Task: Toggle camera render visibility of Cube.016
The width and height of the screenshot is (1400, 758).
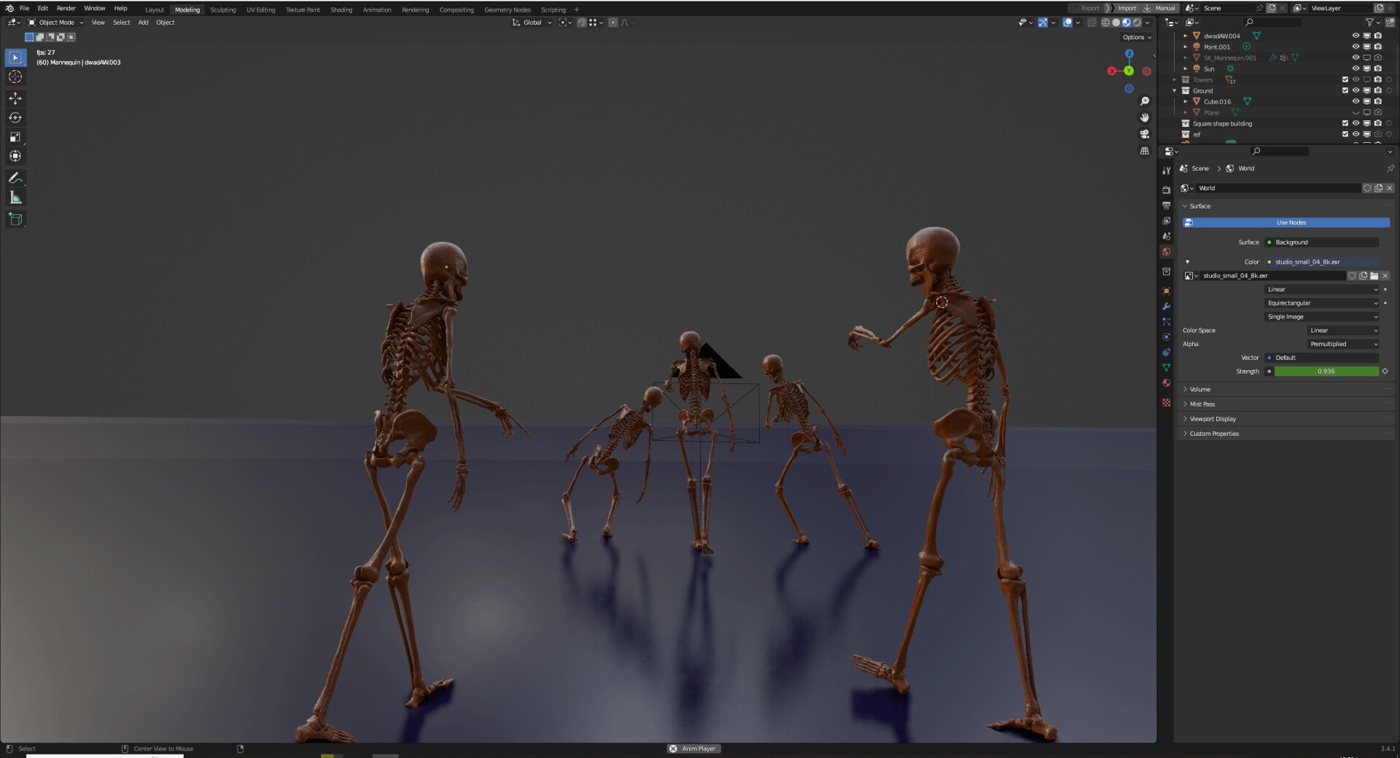Action: 1377,101
